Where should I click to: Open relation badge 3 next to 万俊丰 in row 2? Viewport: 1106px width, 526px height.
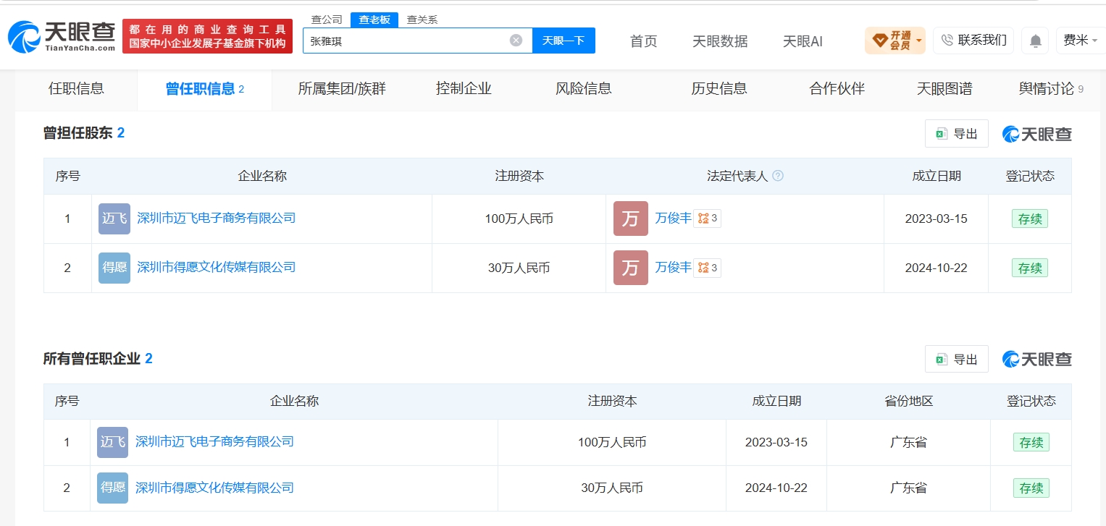click(x=707, y=268)
